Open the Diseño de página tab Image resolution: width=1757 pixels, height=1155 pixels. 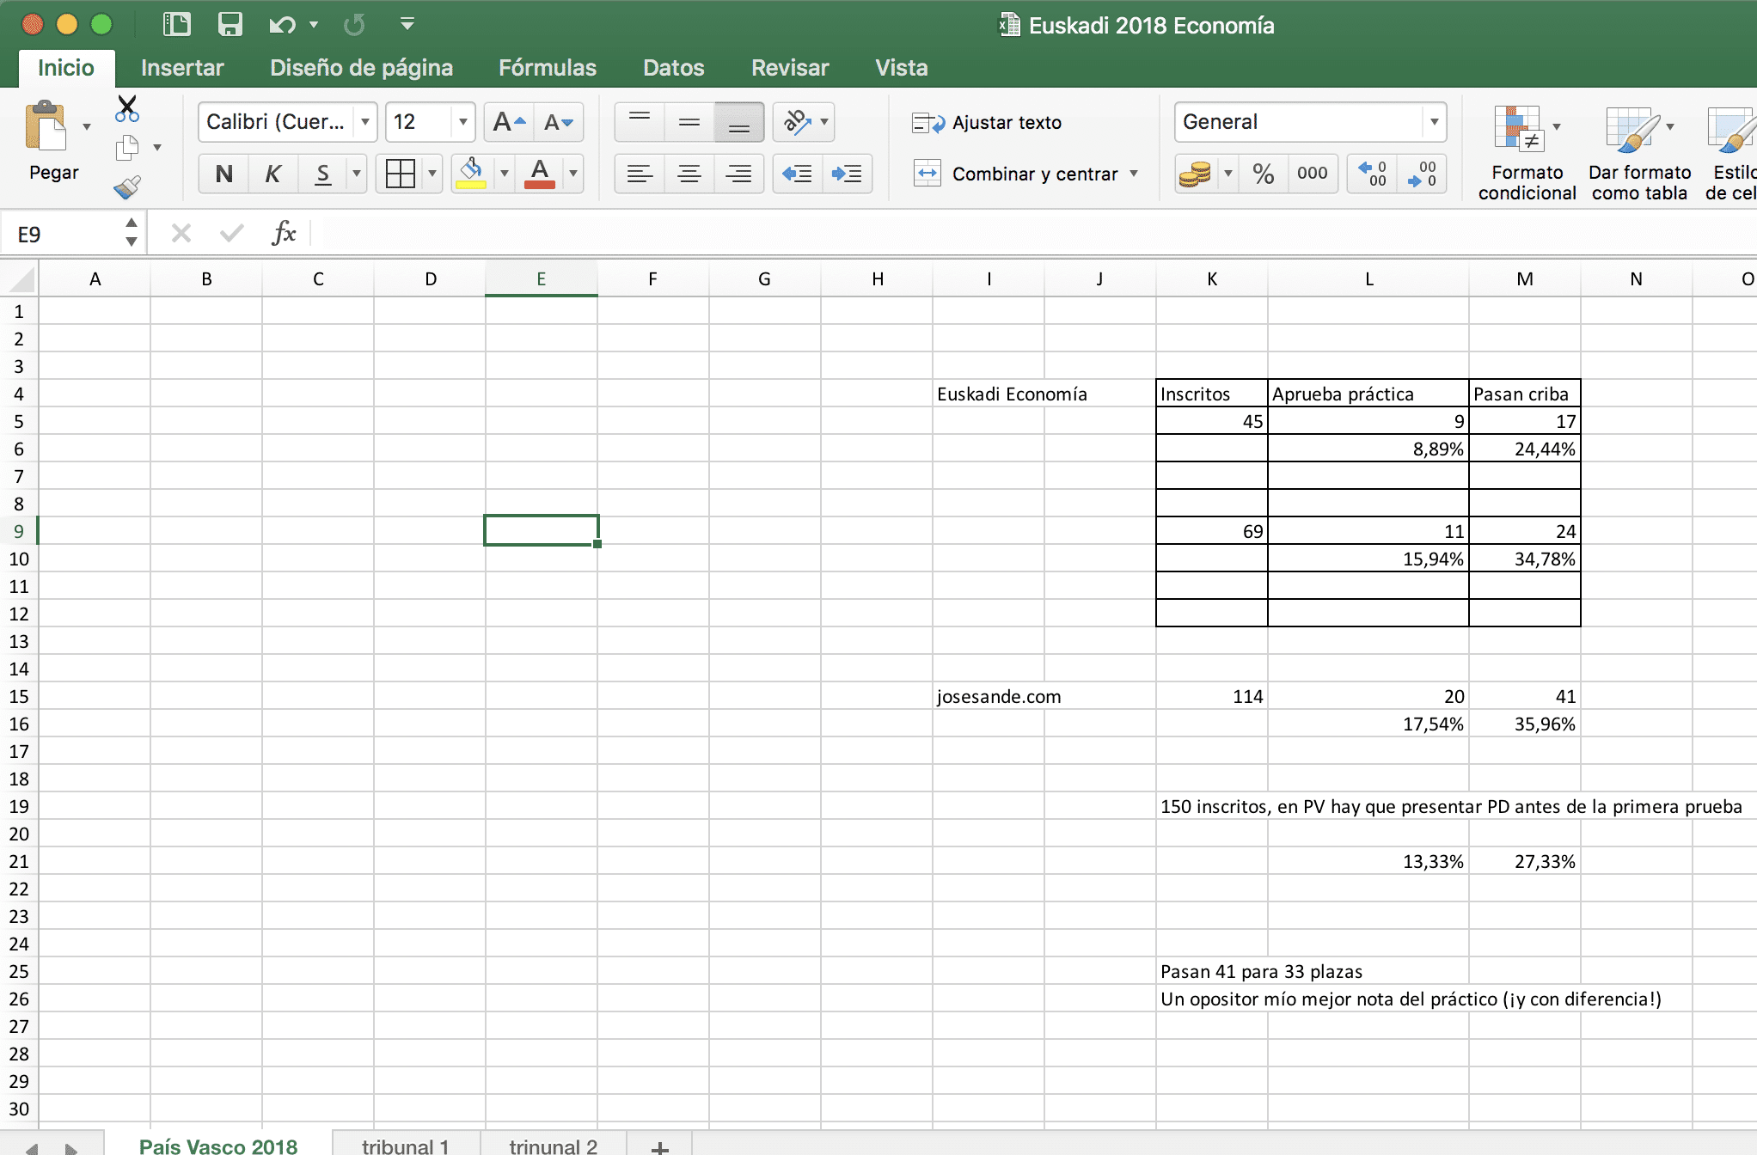pos(361,68)
